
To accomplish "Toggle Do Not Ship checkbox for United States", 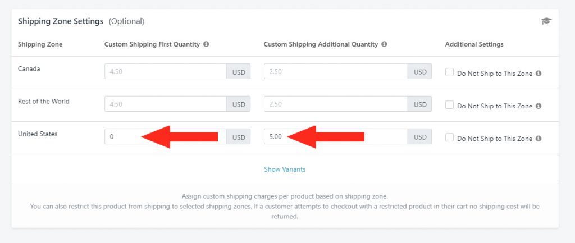I will [449, 138].
